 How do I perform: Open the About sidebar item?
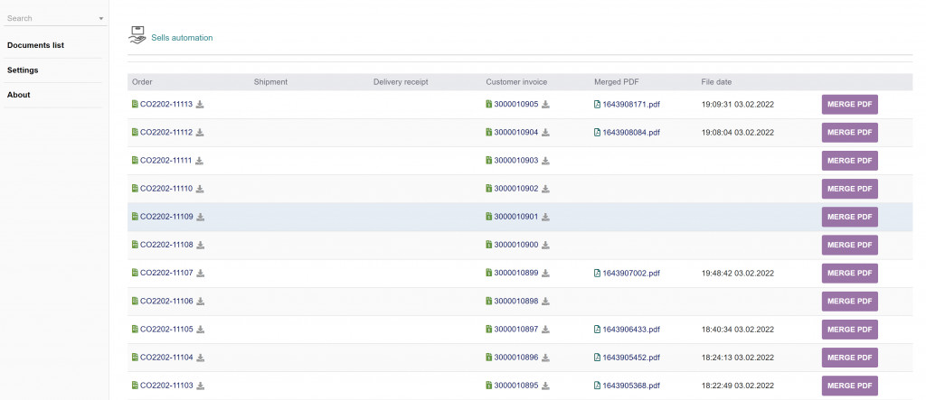19,95
